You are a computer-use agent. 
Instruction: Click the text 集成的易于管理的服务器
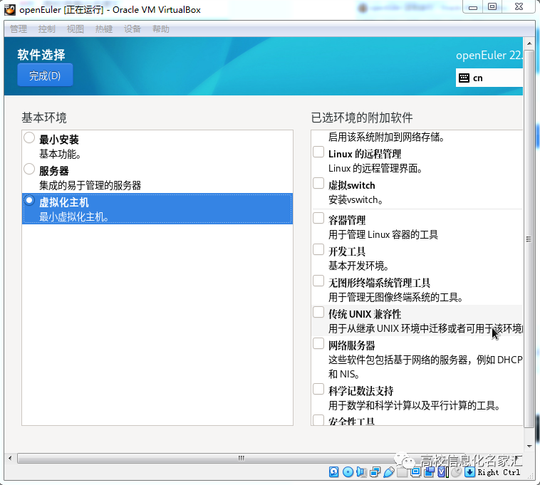click(90, 186)
